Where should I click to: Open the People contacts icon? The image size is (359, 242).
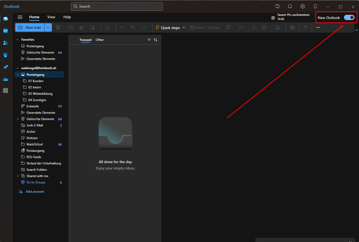pos(6,43)
